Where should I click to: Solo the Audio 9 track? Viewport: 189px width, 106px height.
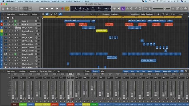pyautogui.click(x=12, y=24)
